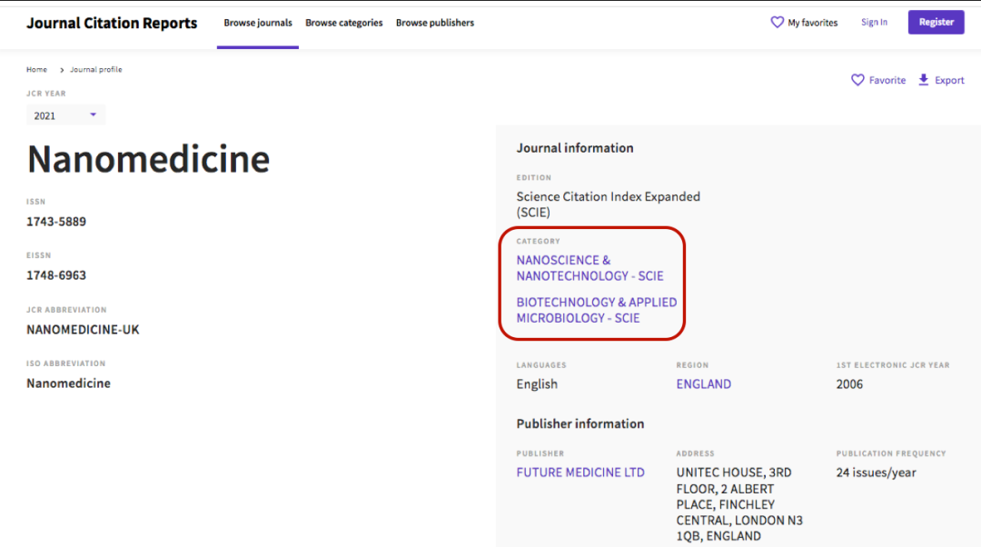Viewport: 981px width, 547px height.
Task: Click the My favorites heart icon
Action: point(777,23)
